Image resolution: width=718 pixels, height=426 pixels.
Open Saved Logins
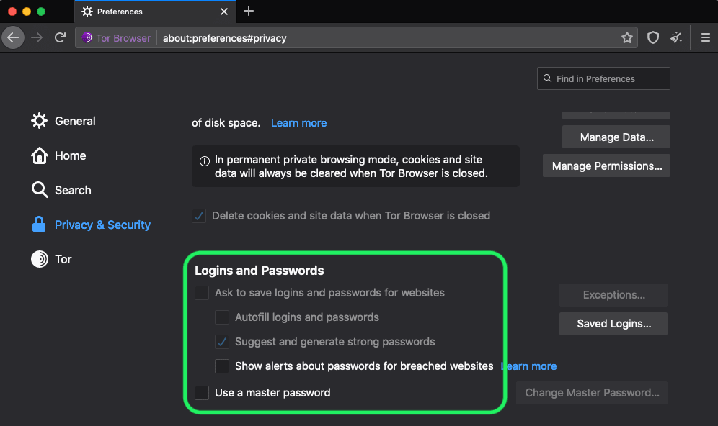pyautogui.click(x=613, y=323)
